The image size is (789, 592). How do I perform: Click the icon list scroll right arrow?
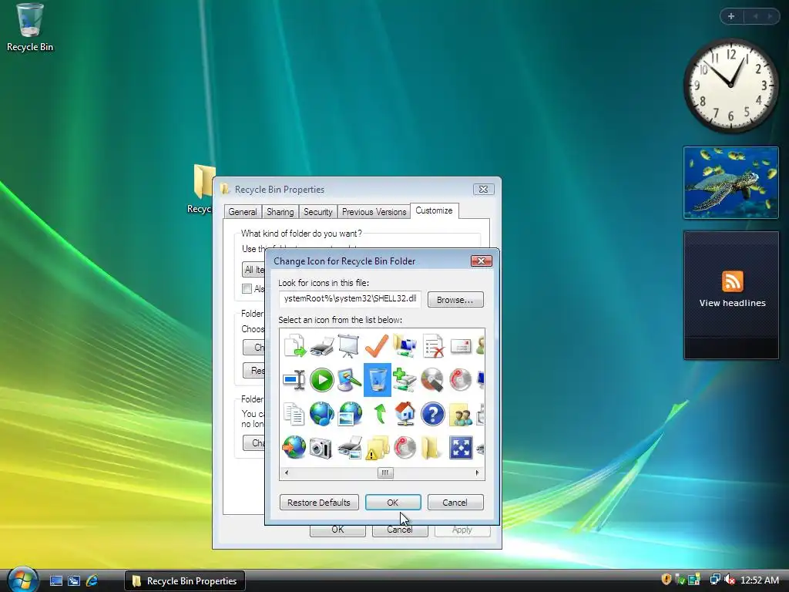[x=477, y=473]
